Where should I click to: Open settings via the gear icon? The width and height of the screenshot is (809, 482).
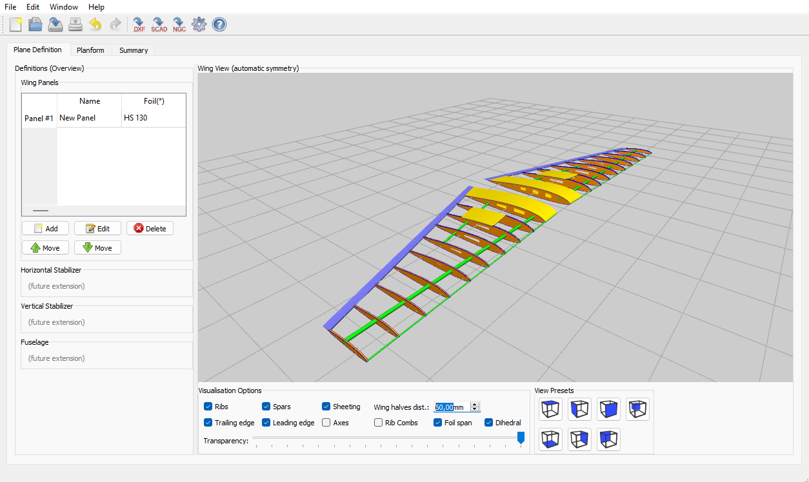point(199,24)
